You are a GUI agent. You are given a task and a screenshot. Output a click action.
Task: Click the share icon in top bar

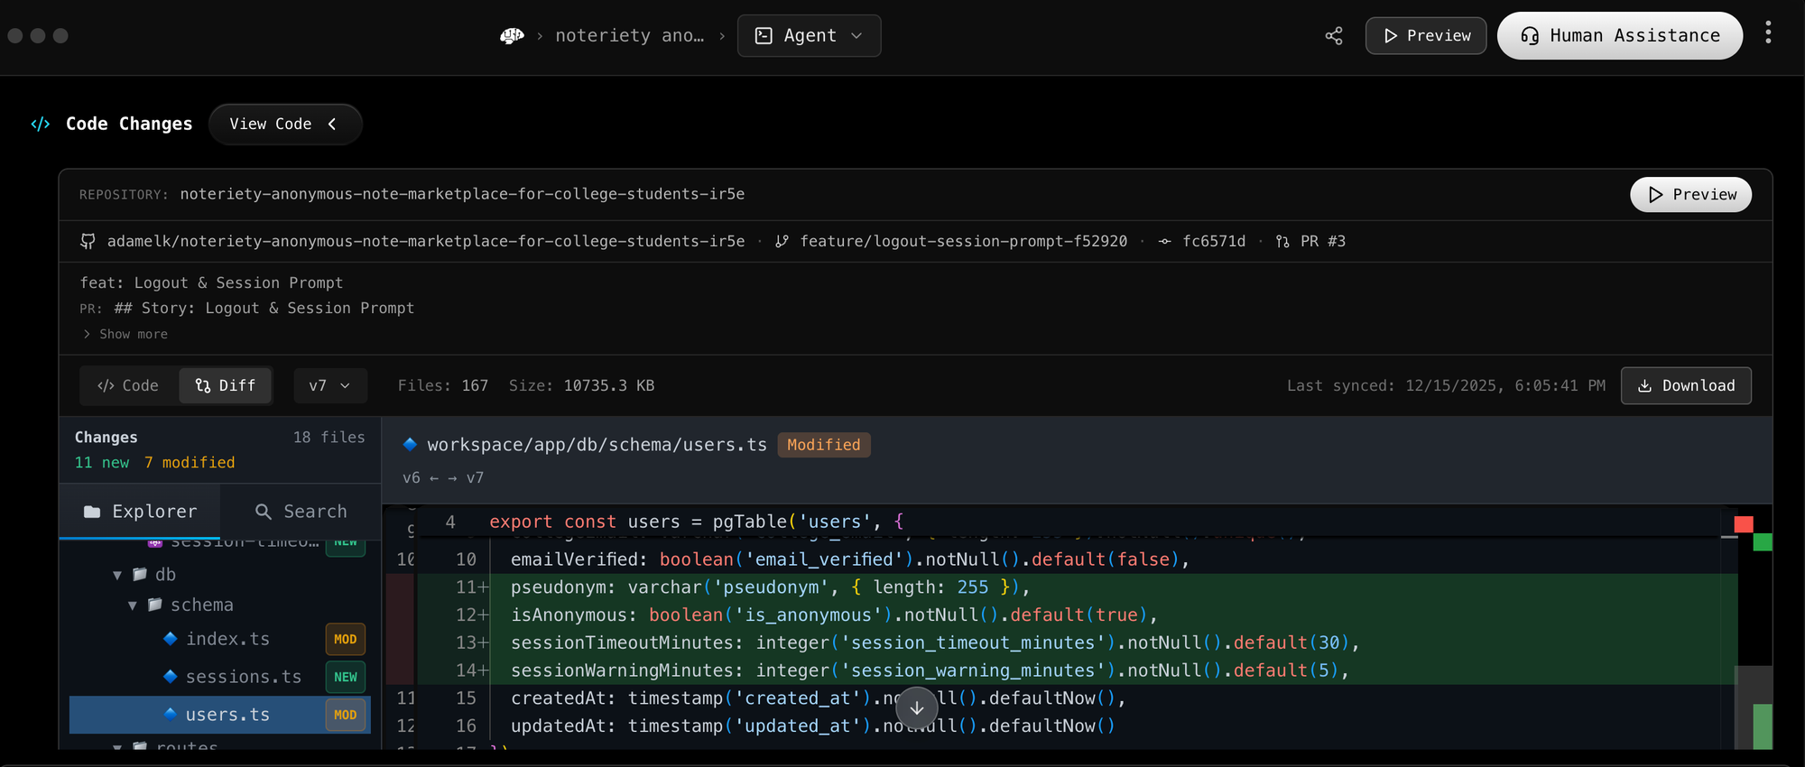pyautogui.click(x=1334, y=36)
